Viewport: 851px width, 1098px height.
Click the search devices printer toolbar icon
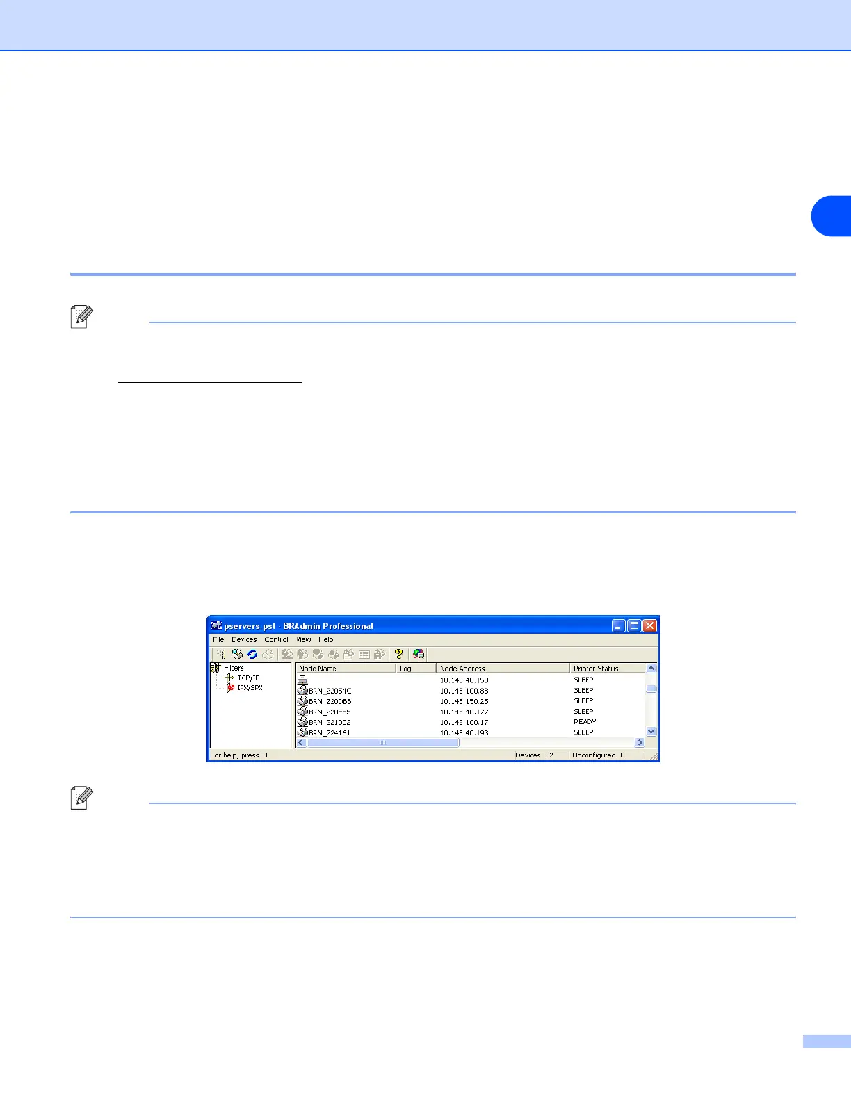coord(237,654)
